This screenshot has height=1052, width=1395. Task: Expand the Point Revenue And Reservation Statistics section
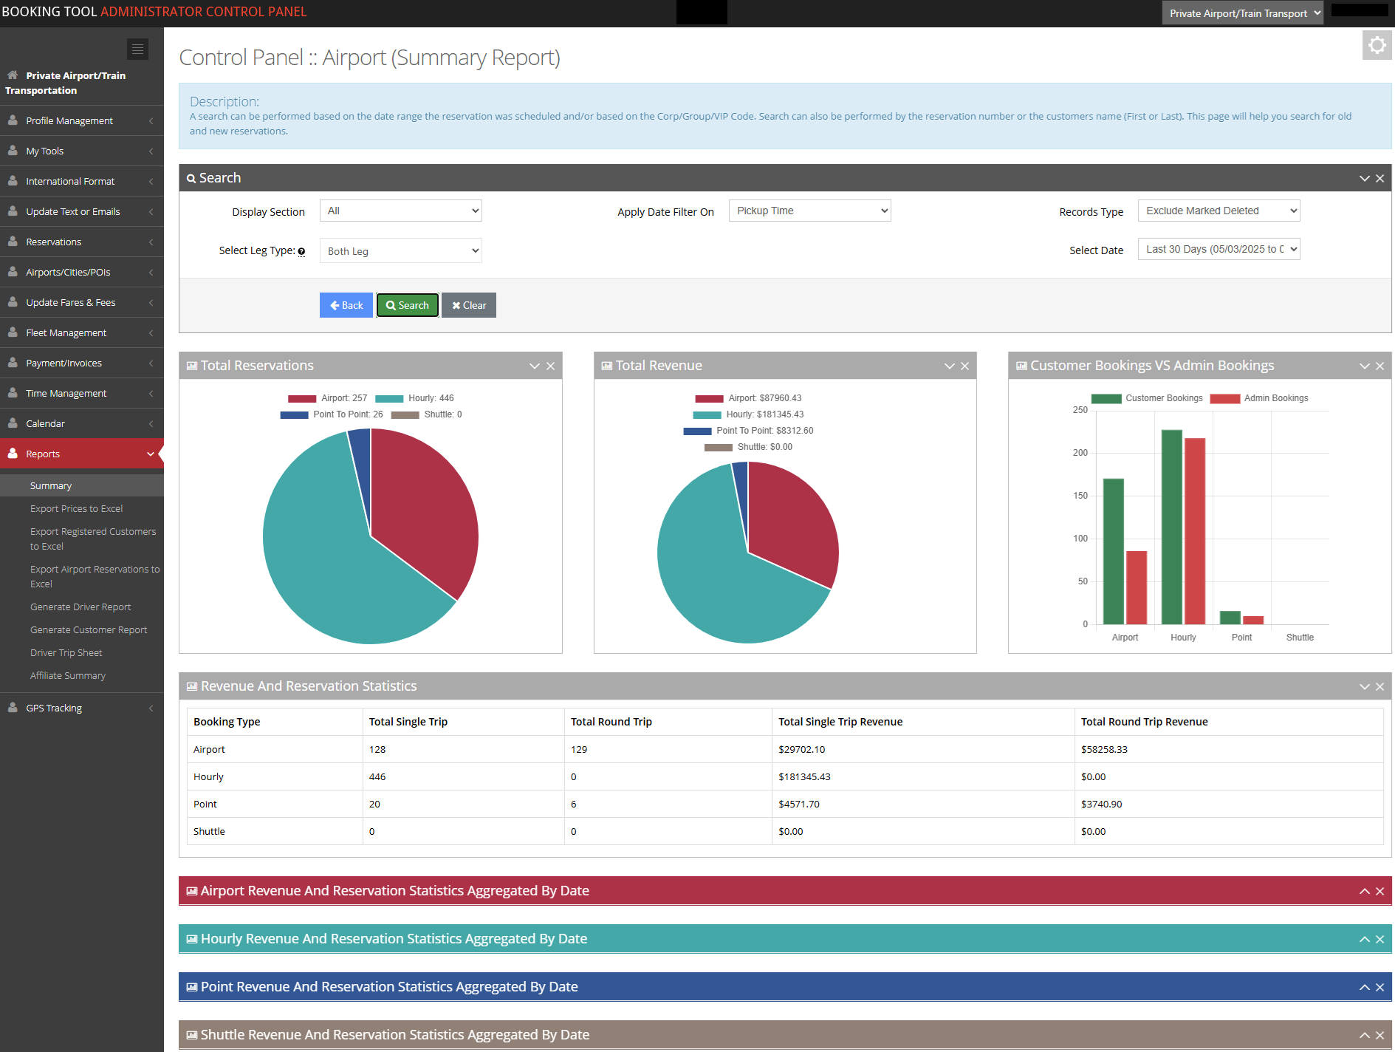[x=1364, y=987]
